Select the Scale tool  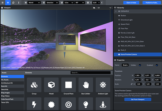18,2
